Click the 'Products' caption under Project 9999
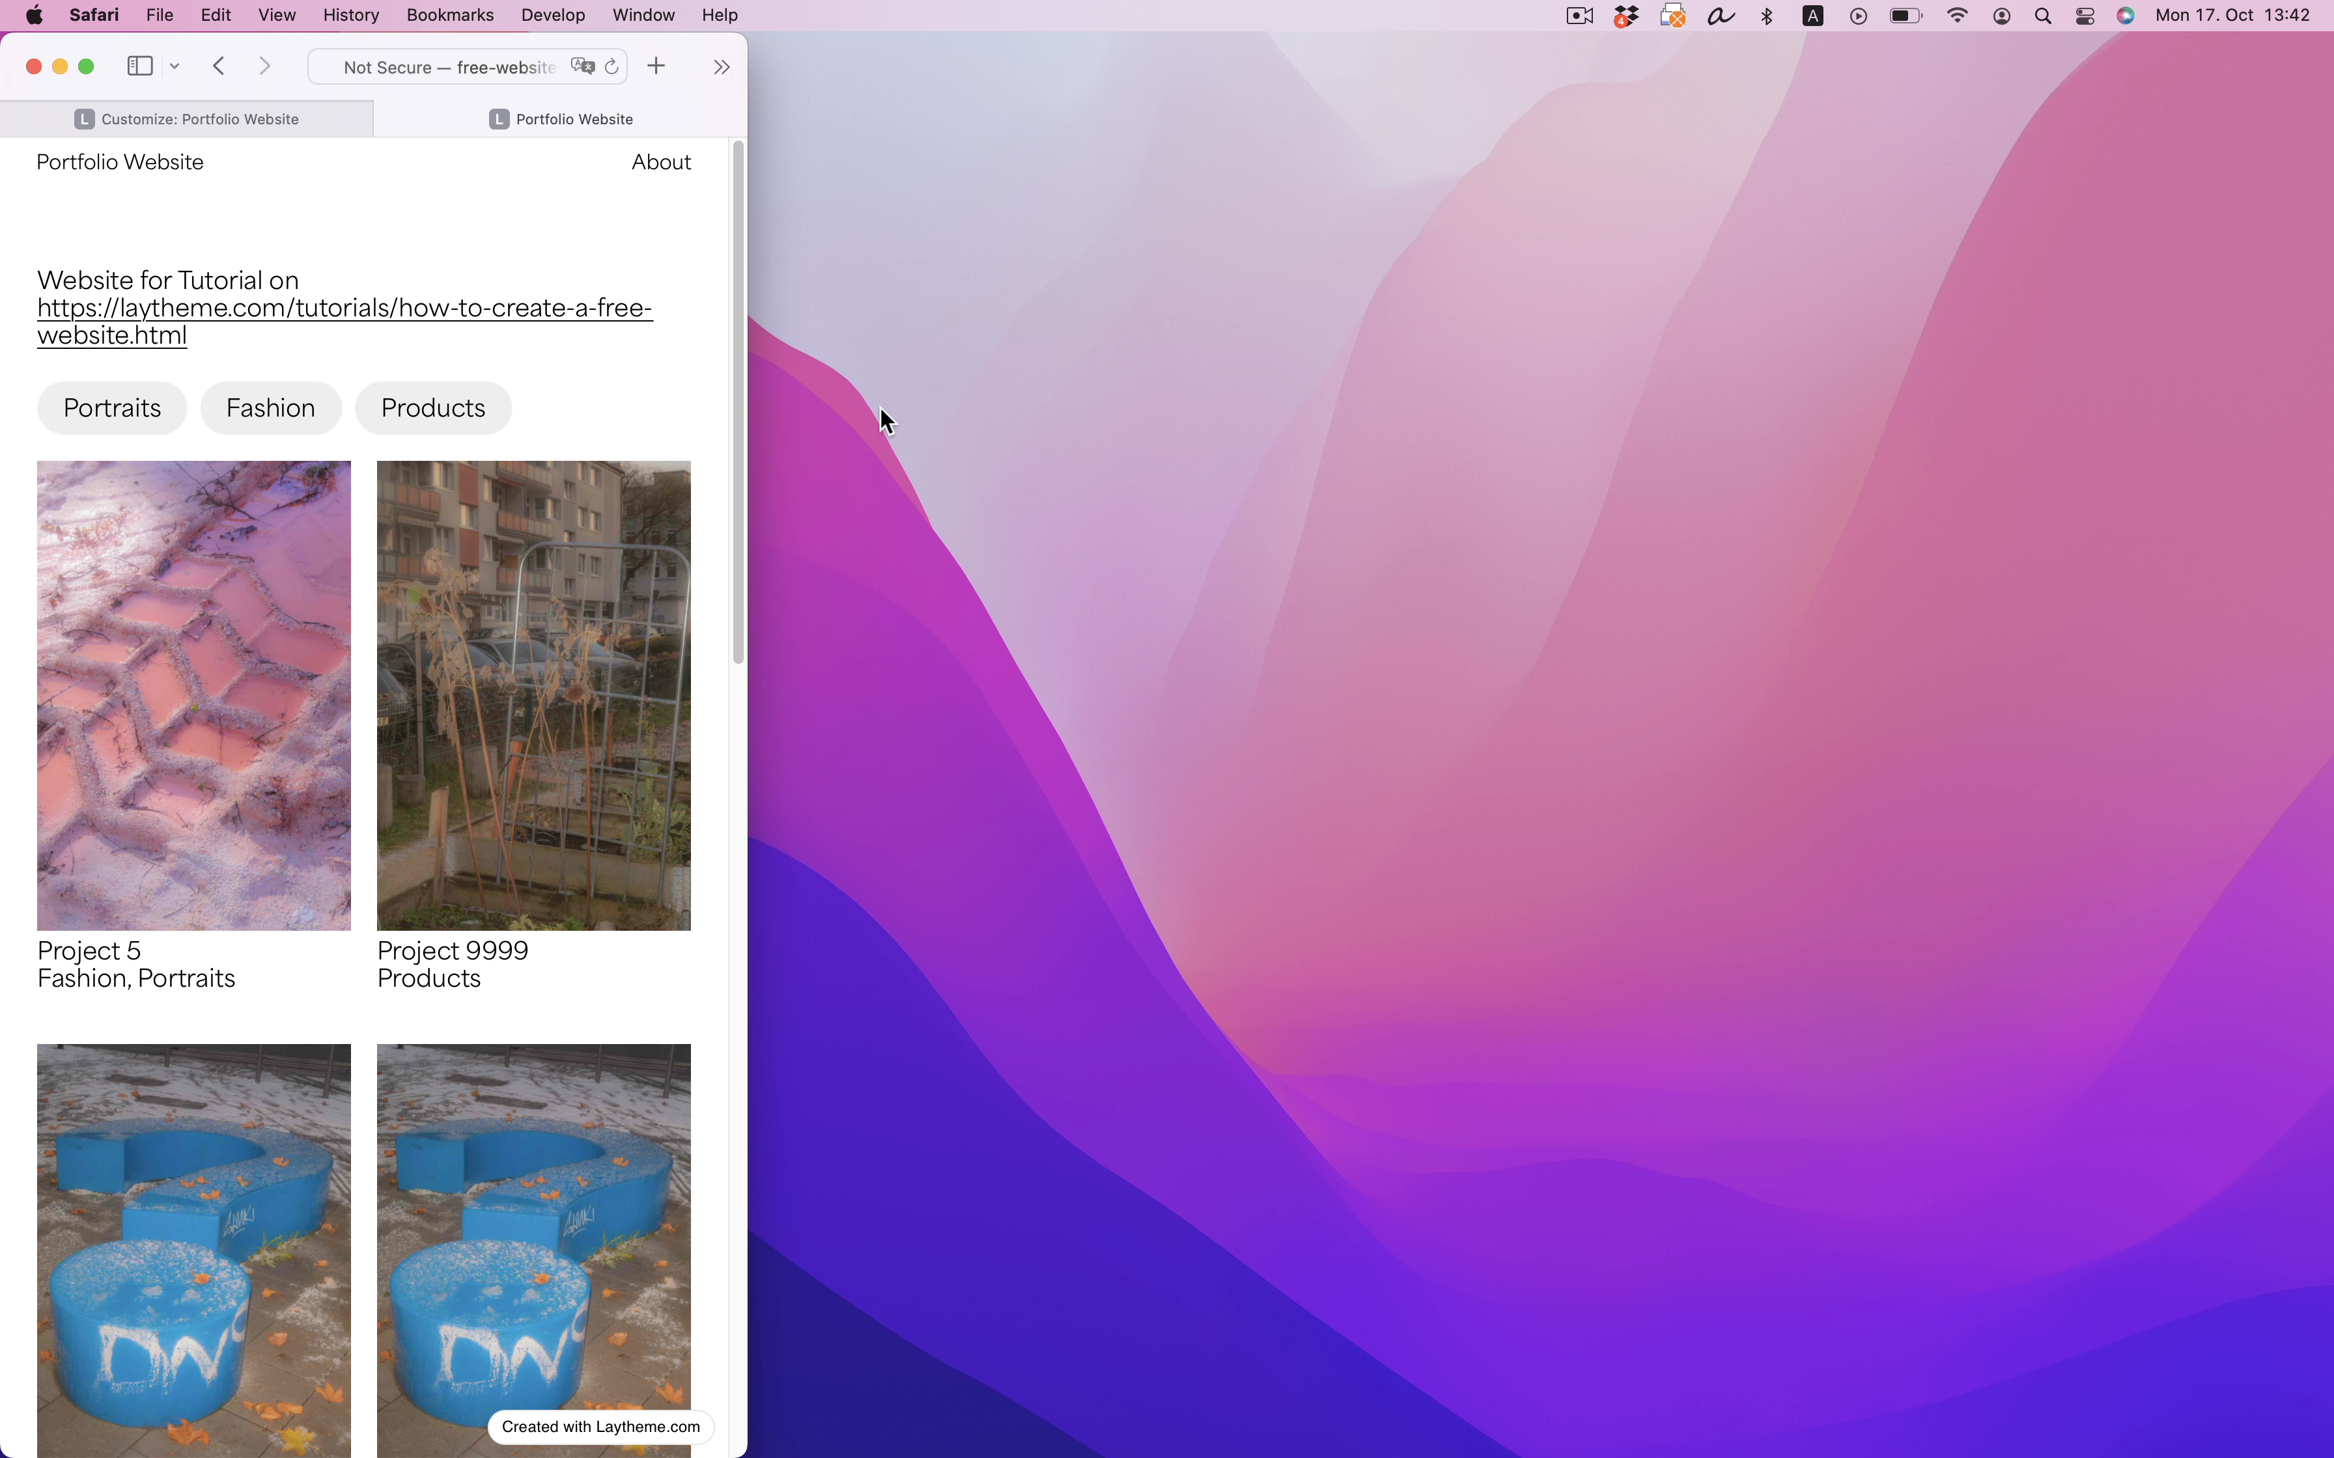This screenshot has height=1458, width=2334. (x=429, y=979)
